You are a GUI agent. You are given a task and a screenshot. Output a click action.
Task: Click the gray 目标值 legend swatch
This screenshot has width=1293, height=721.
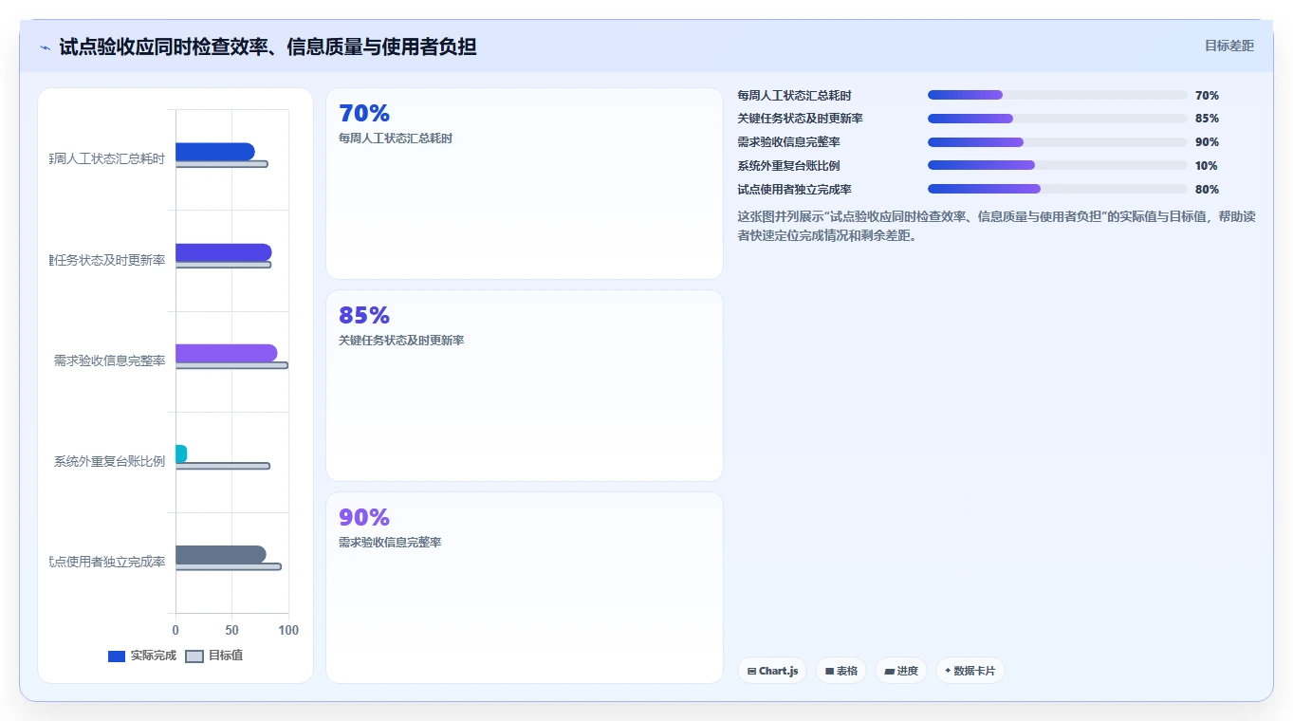[x=194, y=656]
